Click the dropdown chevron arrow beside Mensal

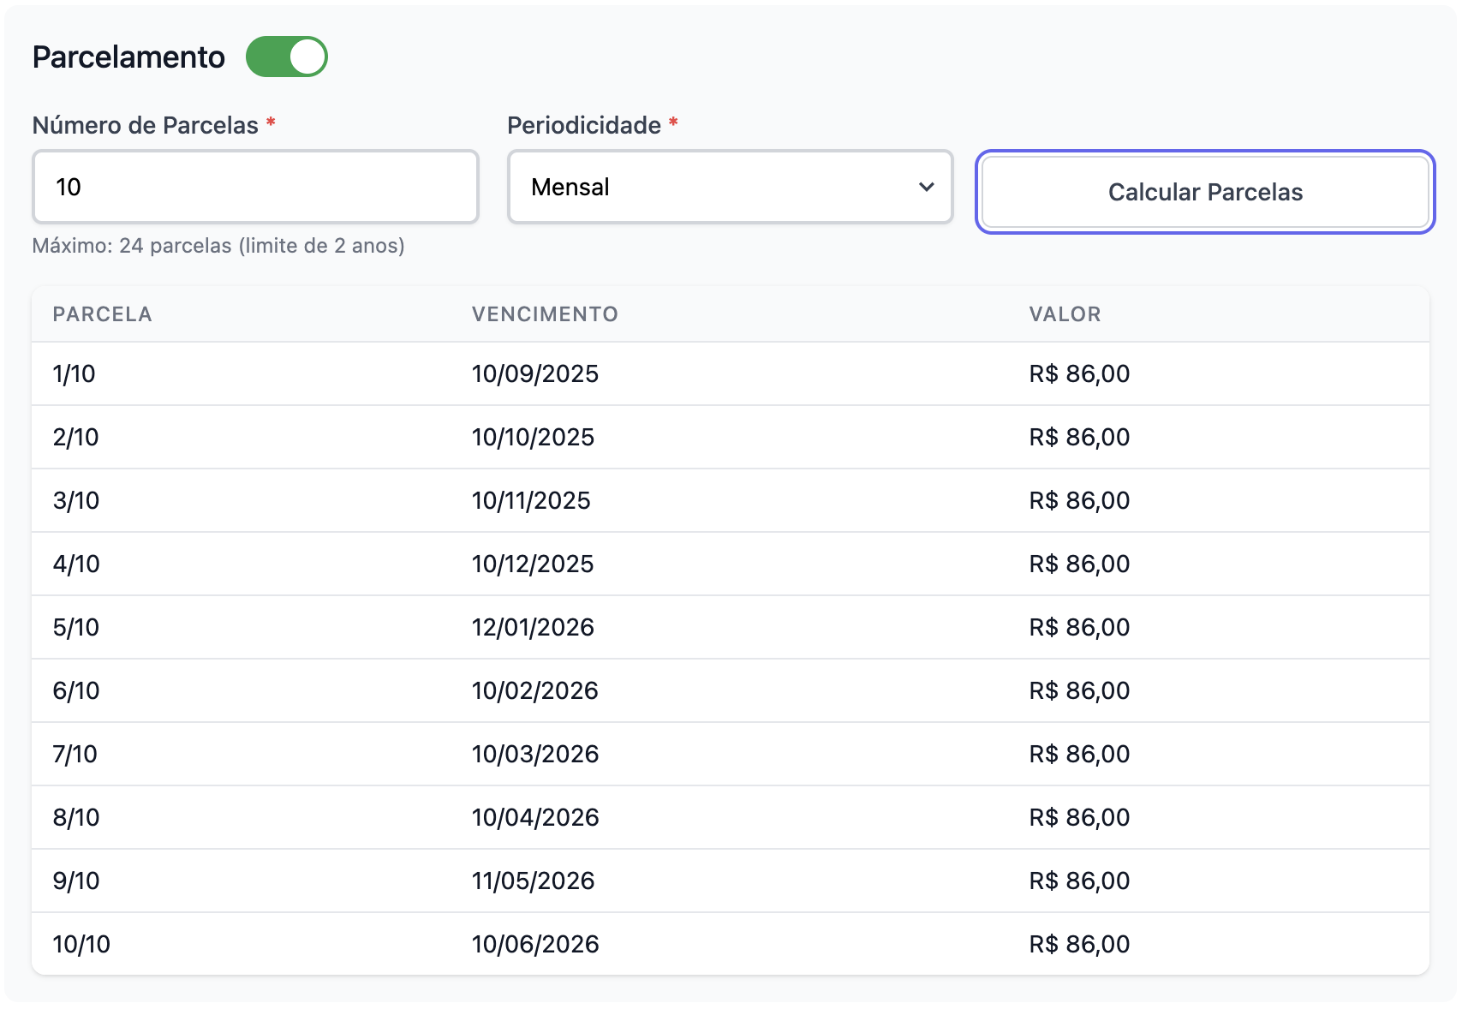click(x=926, y=187)
